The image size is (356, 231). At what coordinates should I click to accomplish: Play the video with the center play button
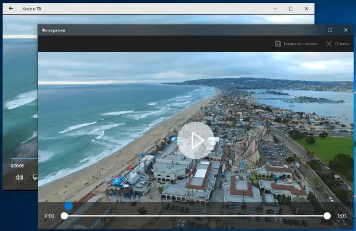click(196, 140)
